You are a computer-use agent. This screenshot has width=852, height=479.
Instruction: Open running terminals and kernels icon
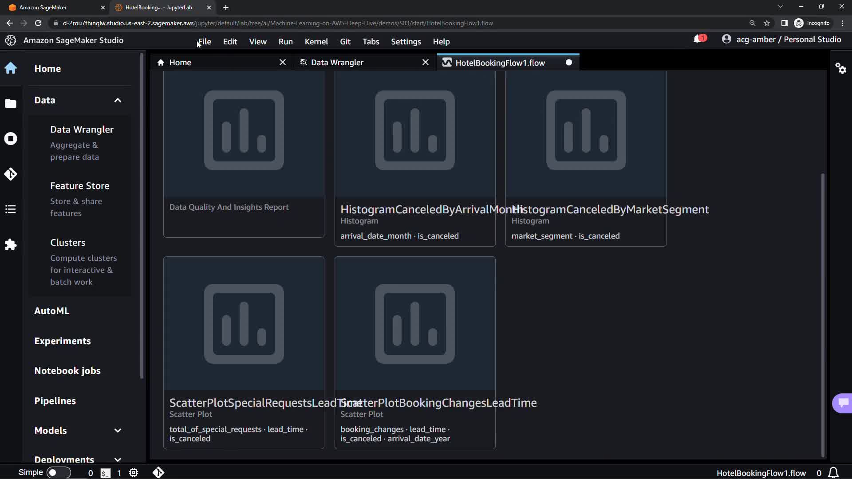[x=11, y=139]
